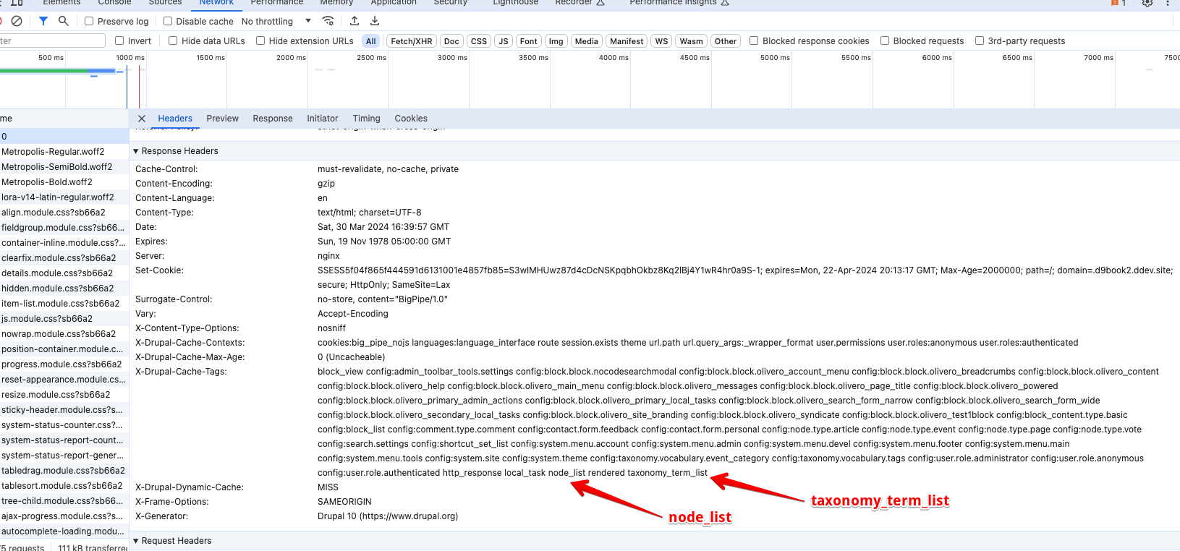Open the Performance insights tab
This screenshot has width=1180, height=551.
679,3
